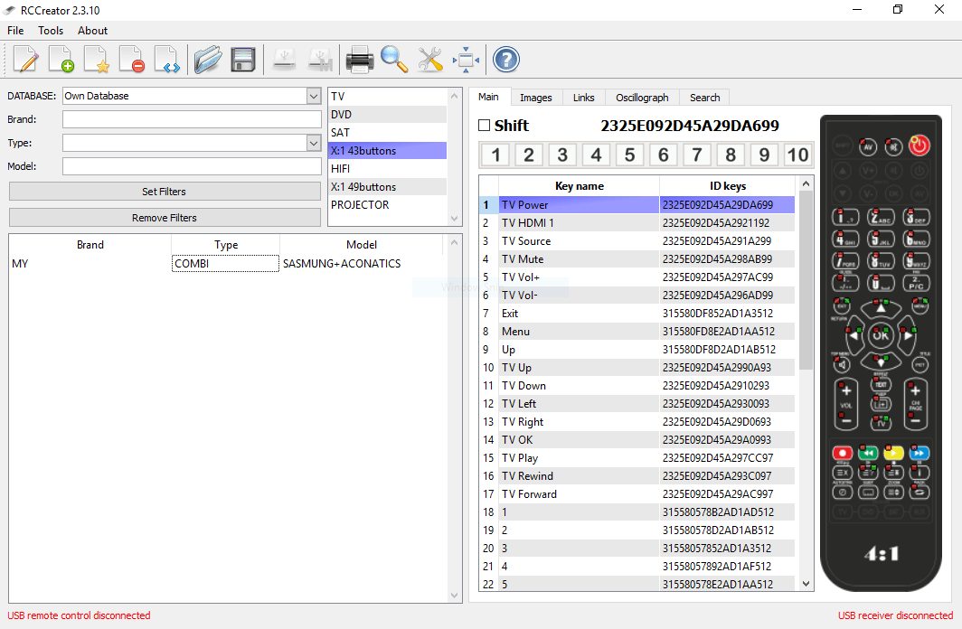Click the yellow play button on remote image
This screenshot has height=629, width=962.
coord(893,453)
